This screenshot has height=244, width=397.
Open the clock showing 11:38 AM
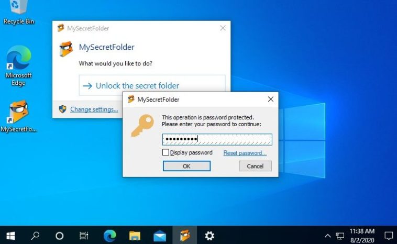[362, 236]
